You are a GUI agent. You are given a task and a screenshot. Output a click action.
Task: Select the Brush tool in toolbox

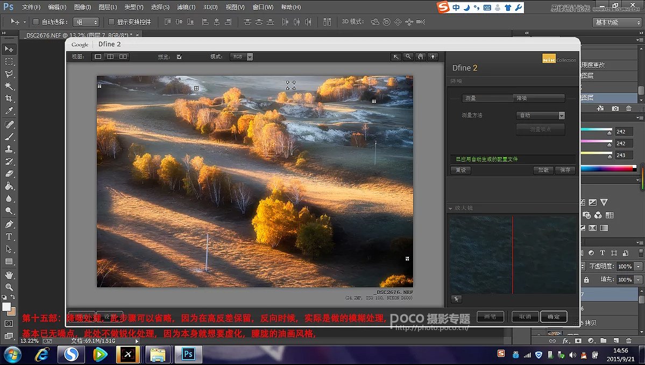click(9, 137)
